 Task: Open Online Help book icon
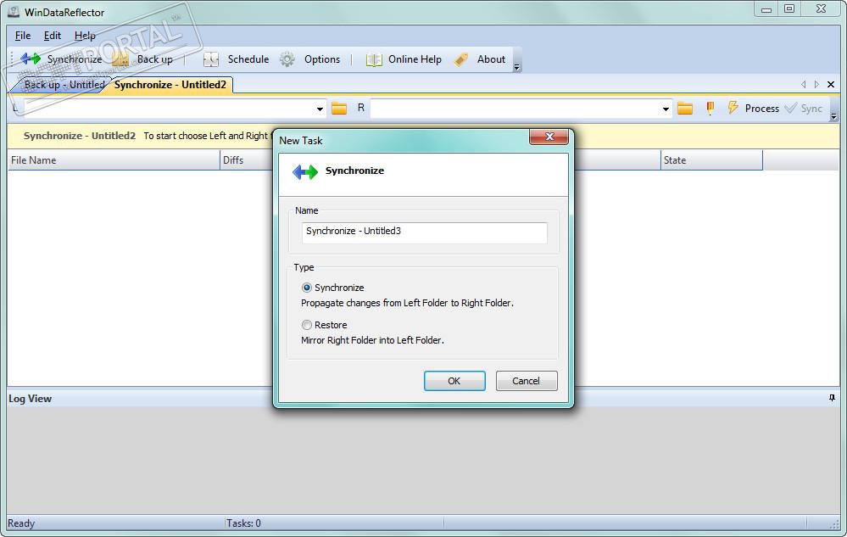pyautogui.click(x=374, y=59)
